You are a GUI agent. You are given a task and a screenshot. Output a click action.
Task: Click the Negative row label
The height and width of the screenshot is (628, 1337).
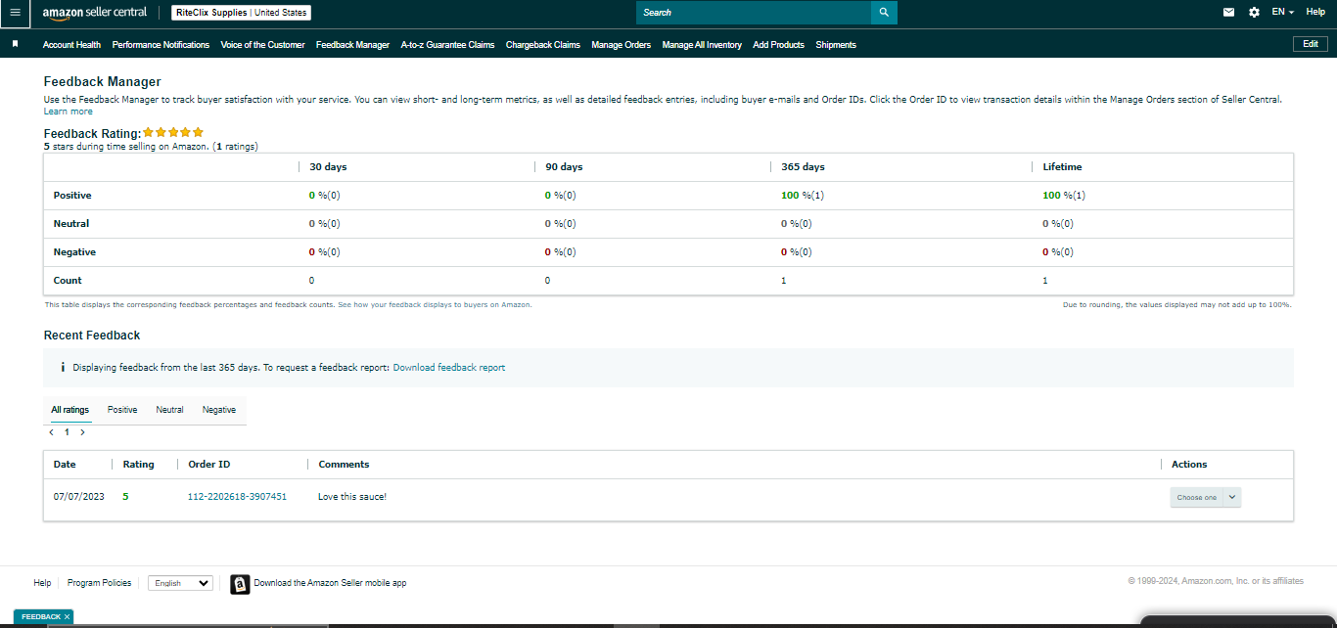[x=74, y=252]
